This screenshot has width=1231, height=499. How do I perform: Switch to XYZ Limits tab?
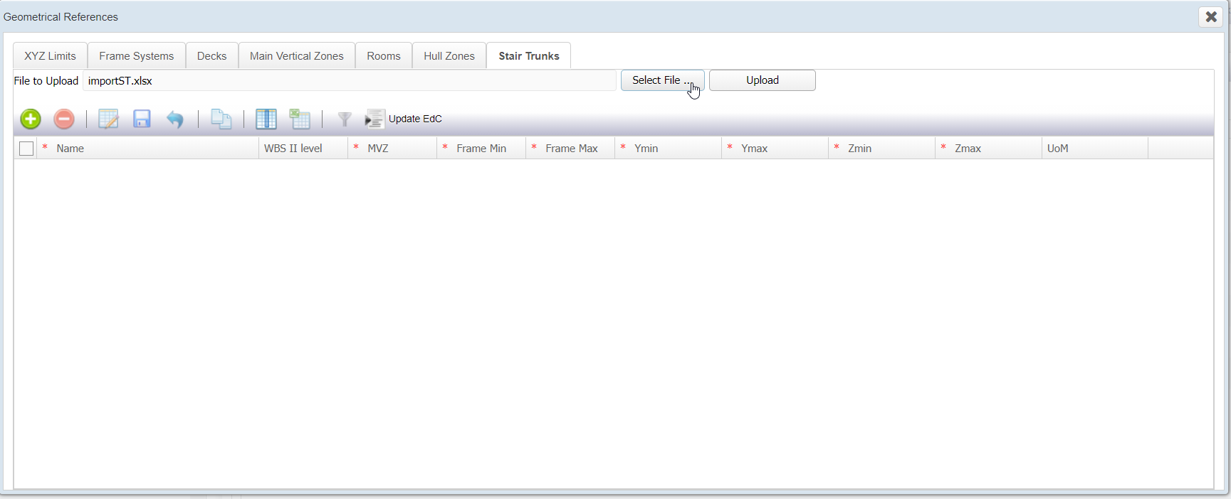tap(50, 55)
